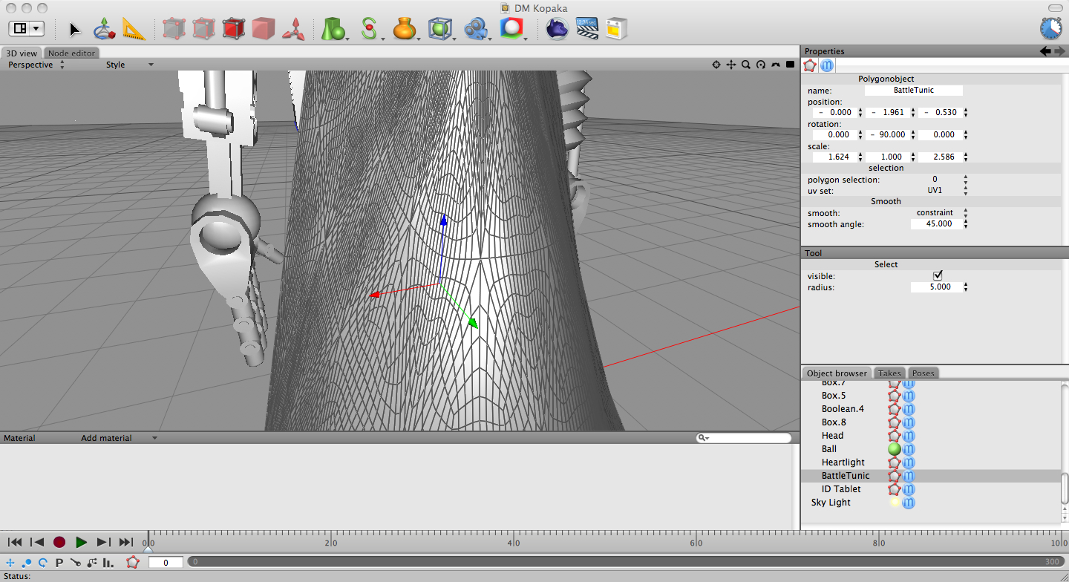Open the window layout dropdown
Image resolution: width=1069 pixels, height=582 pixels.
coord(27,28)
